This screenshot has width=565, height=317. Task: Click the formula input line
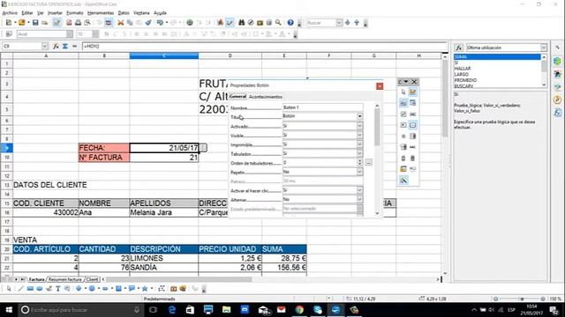pyautogui.click(x=265, y=47)
